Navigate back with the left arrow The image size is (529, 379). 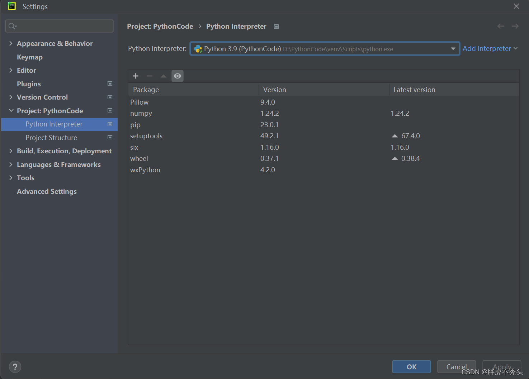coord(501,26)
